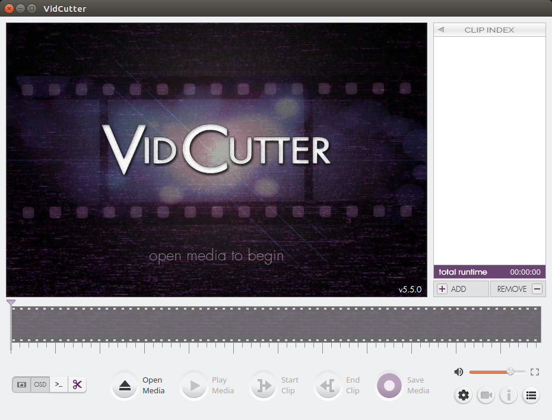Click the timeline seek marker
Screen dimensions: 552x420
coord(11,303)
